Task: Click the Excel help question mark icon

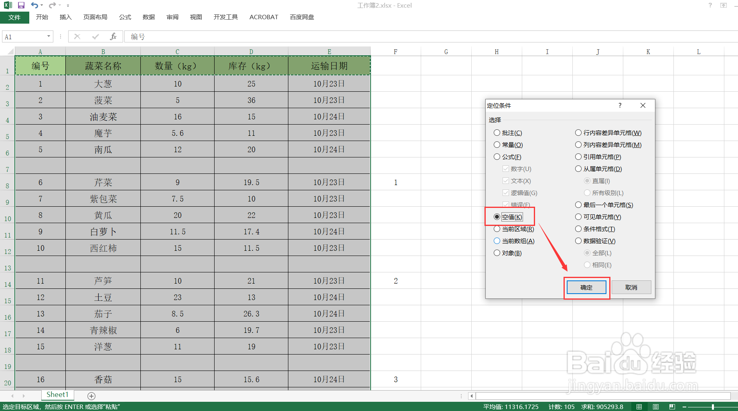Action: 710,5
